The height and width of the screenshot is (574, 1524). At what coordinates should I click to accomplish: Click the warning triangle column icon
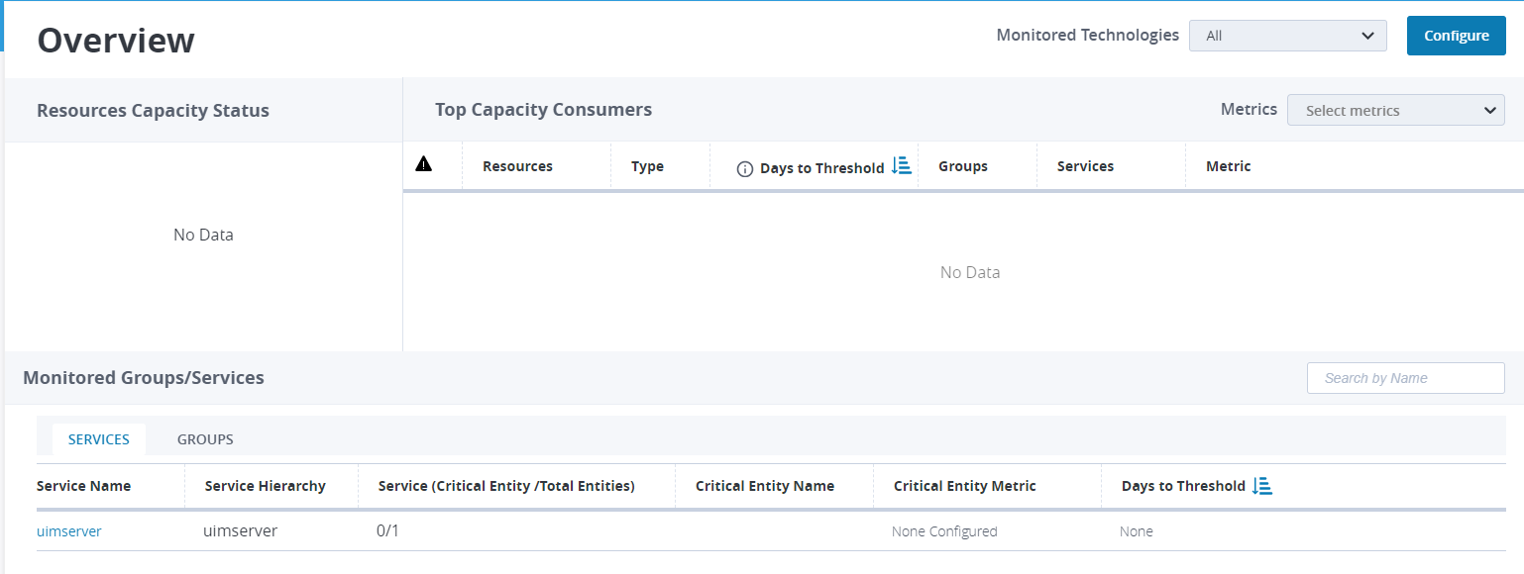point(423,164)
